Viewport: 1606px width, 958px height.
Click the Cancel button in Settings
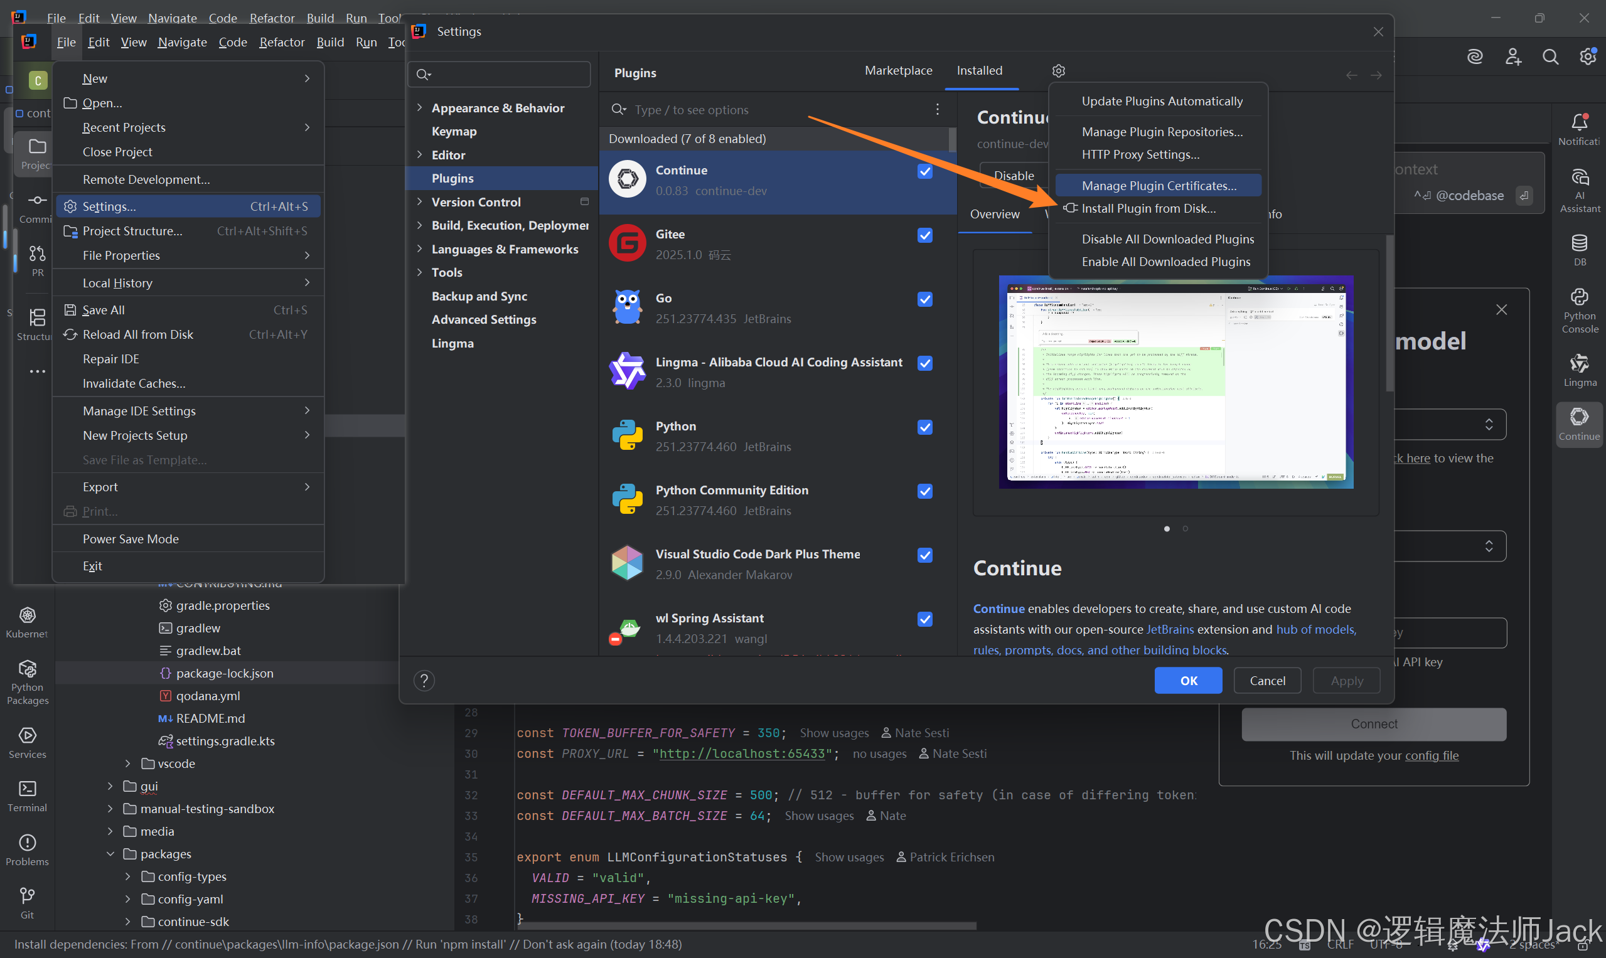(x=1266, y=681)
